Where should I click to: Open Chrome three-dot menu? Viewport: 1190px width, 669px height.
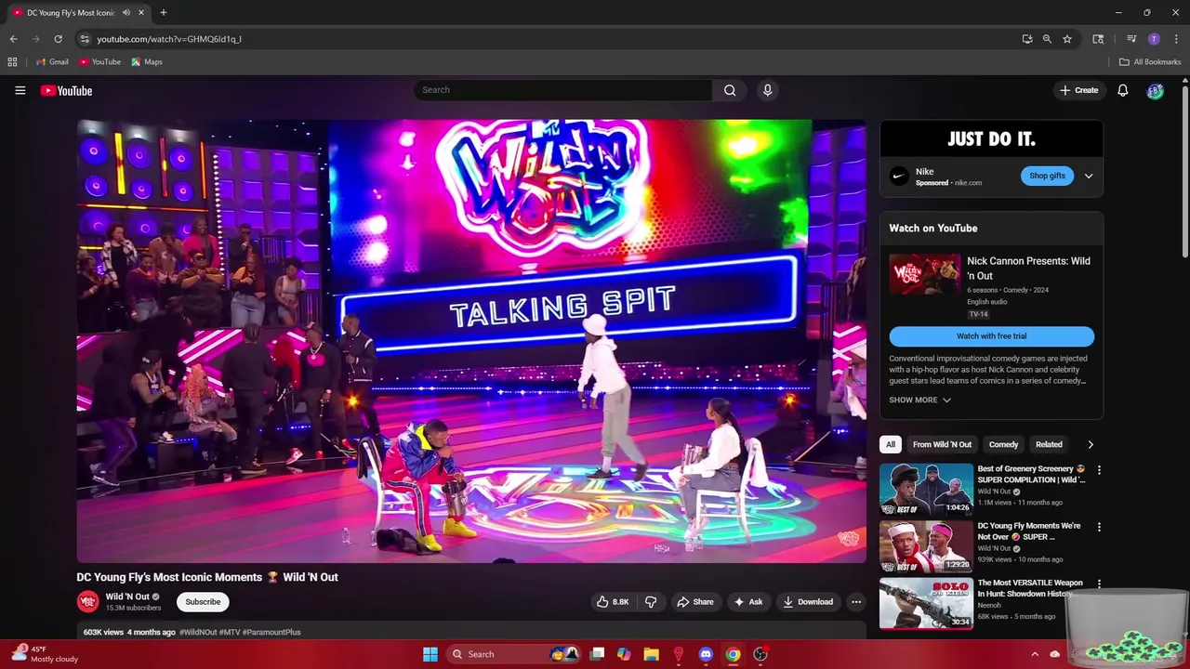coord(1176,39)
